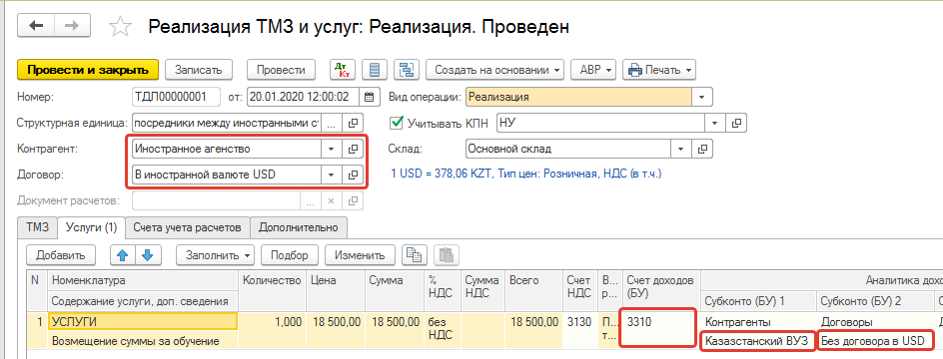Open the related documents structure icon
This screenshot has height=359, width=943.
coord(407,70)
